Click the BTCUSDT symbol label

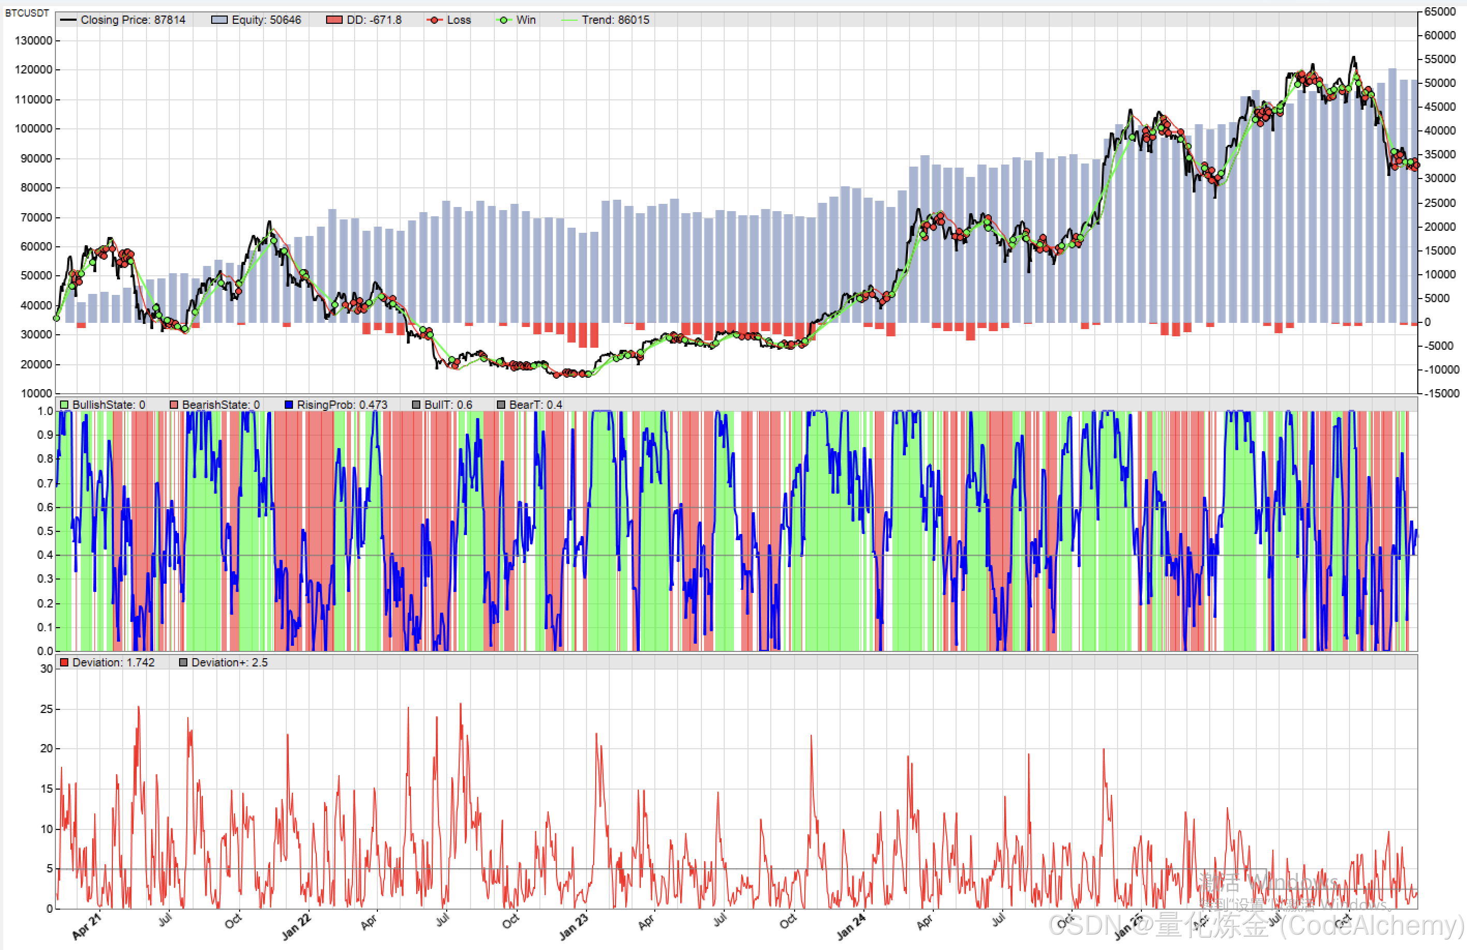(x=26, y=12)
